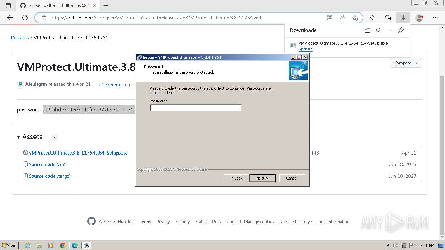This screenshot has width=445, height=250.
Task: Open Google Chrome from taskbar
Action: pyautogui.click(x=63, y=245)
